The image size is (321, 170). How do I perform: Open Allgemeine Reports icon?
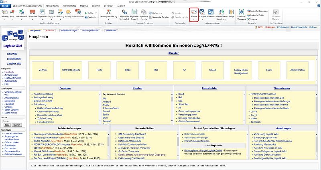[144, 12]
